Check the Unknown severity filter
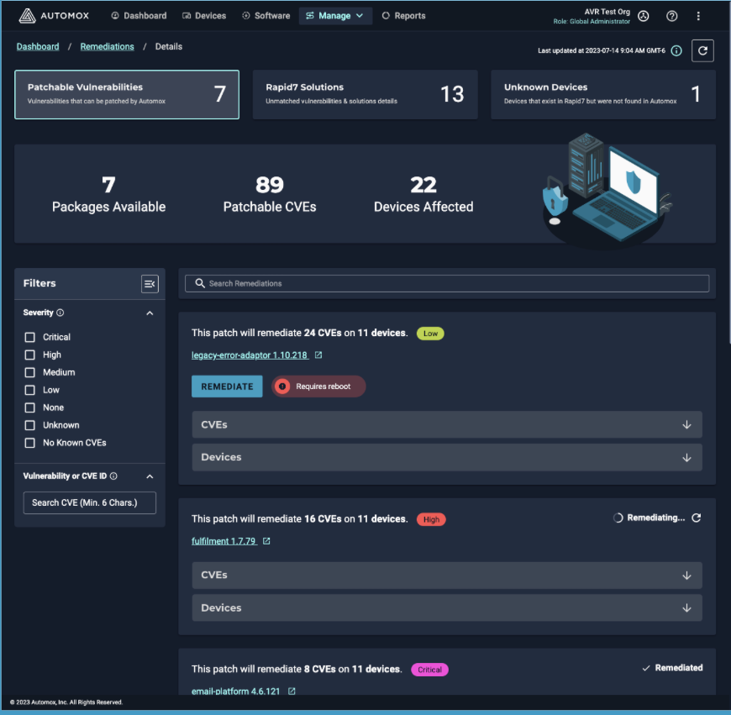Viewport: 731px width, 715px height. point(30,425)
